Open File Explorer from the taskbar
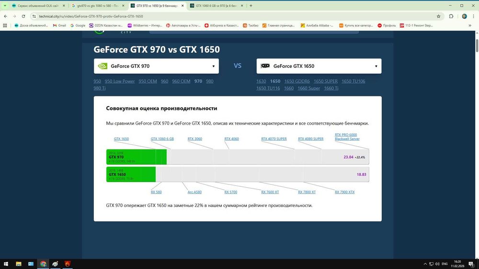This screenshot has width=479, height=269. pos(19,264)
